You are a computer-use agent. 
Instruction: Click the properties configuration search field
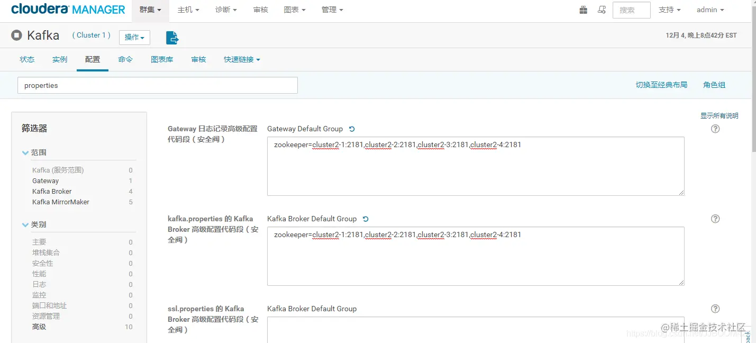[x=158, y=85]
